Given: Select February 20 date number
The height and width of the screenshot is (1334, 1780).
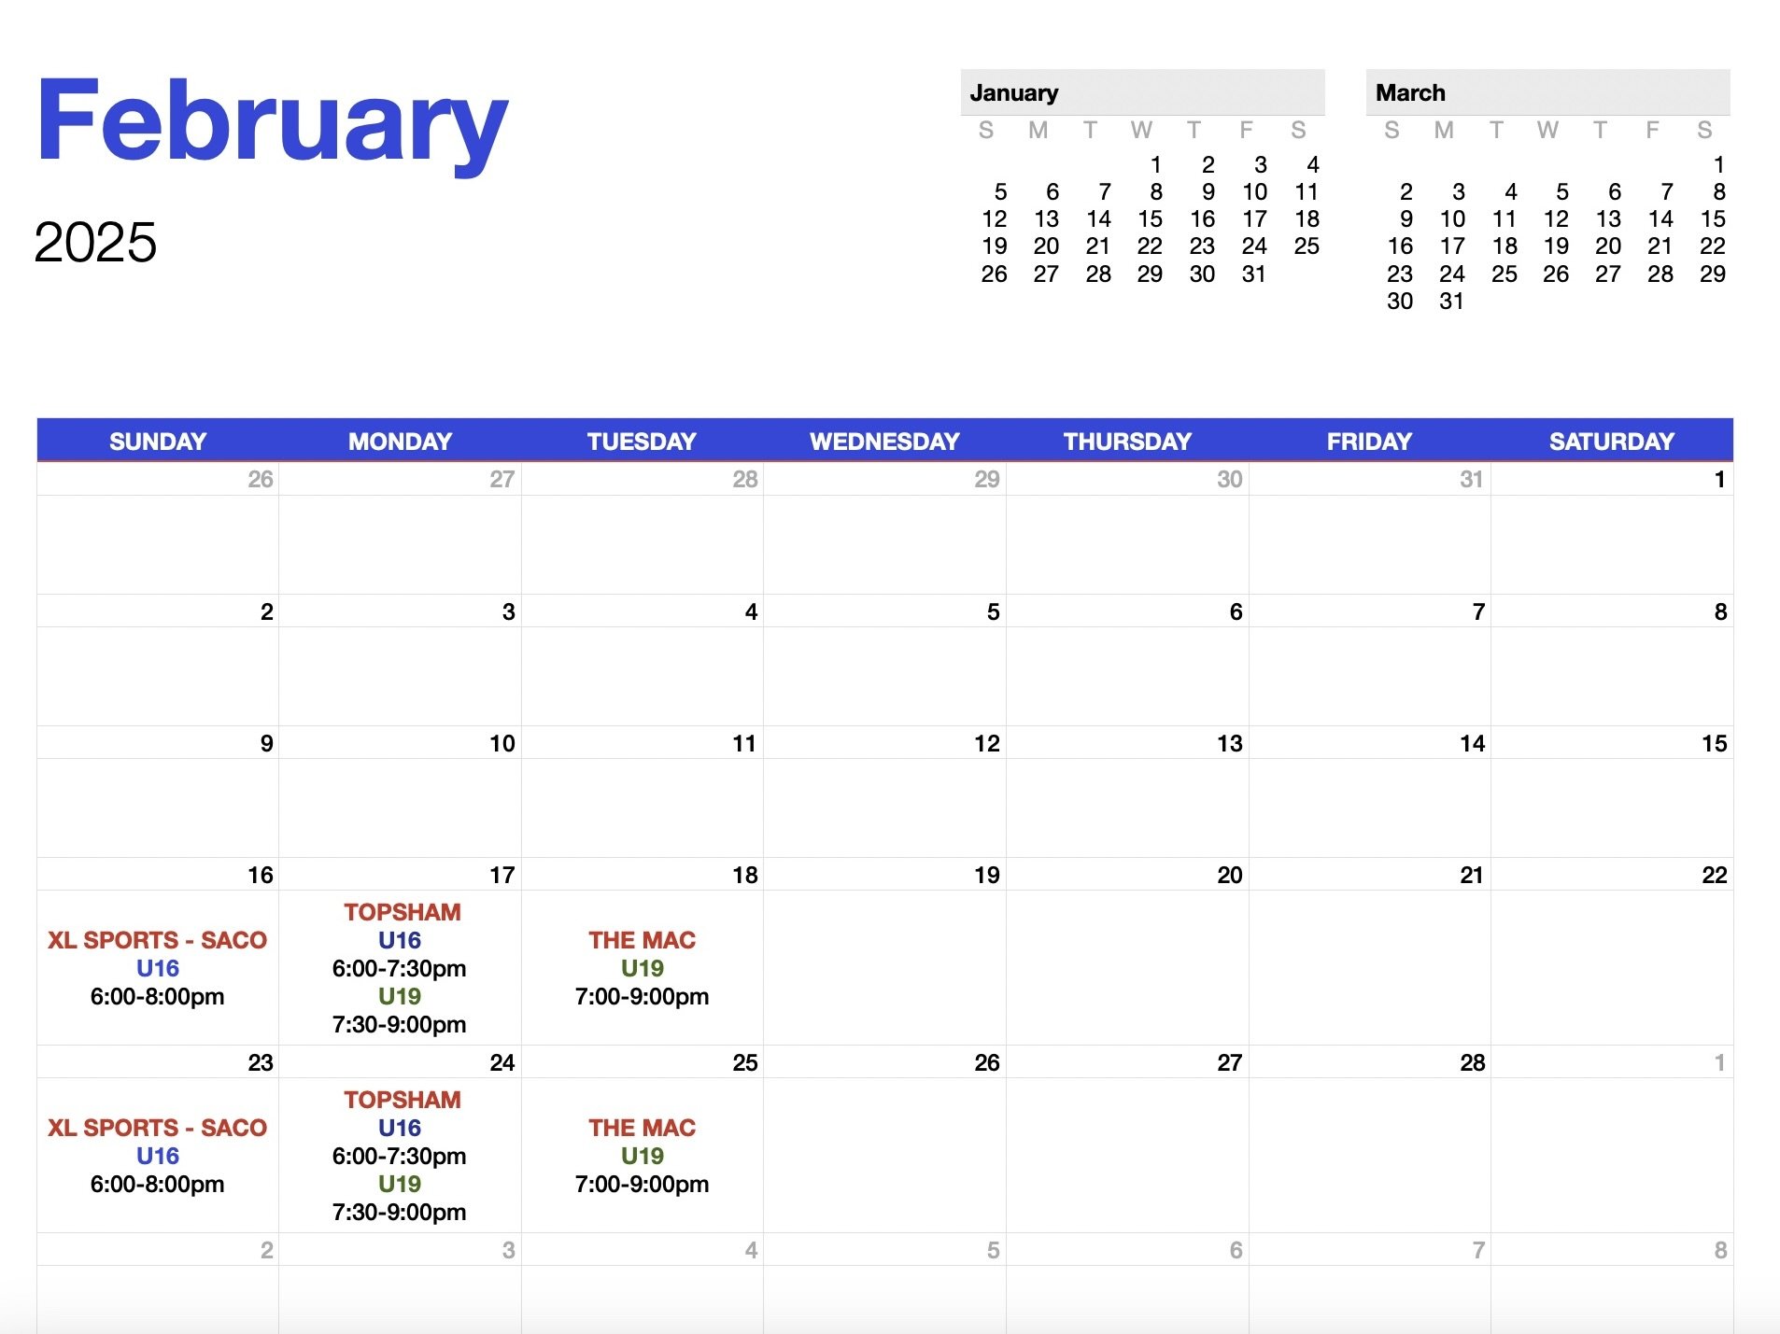Looking at the screenshot, I should 1229,876.
